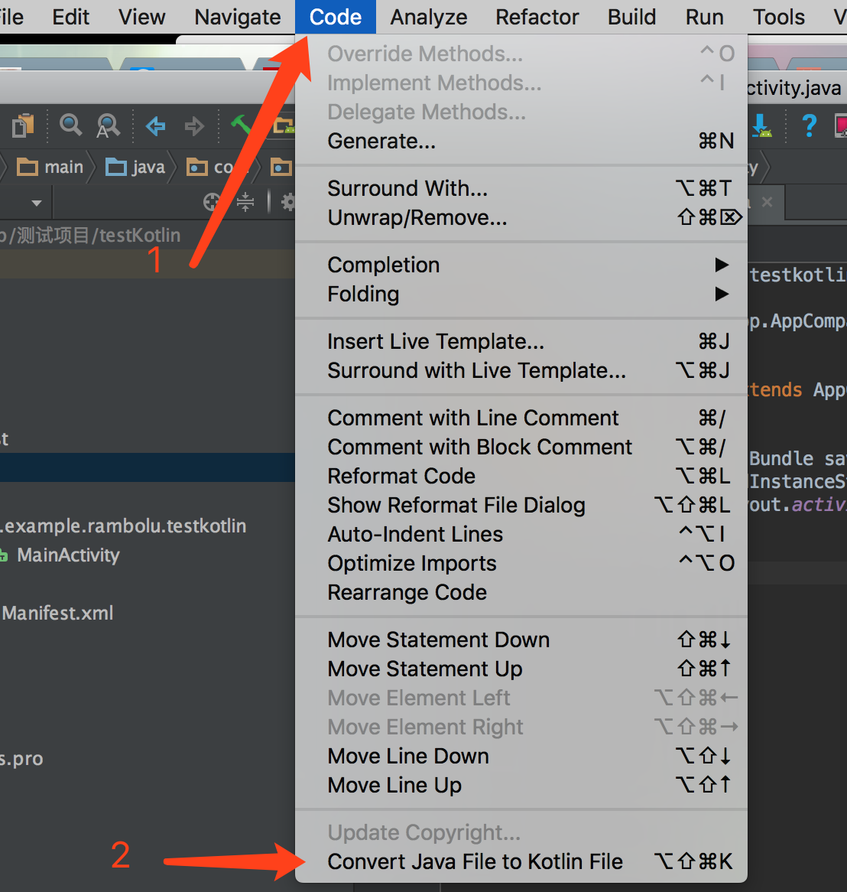Open project panel settings gear
The image size is (847, 892).
[x=287, y=202]
